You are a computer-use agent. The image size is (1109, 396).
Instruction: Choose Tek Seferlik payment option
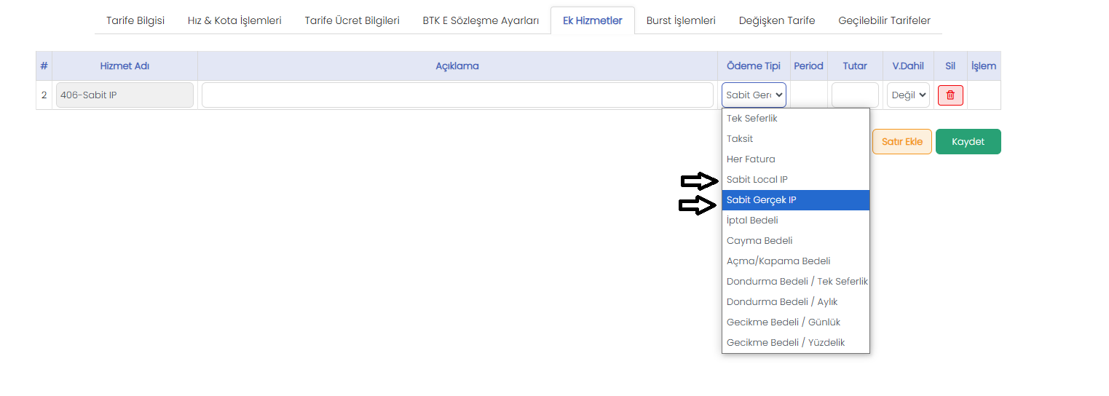tap(796, 118)
